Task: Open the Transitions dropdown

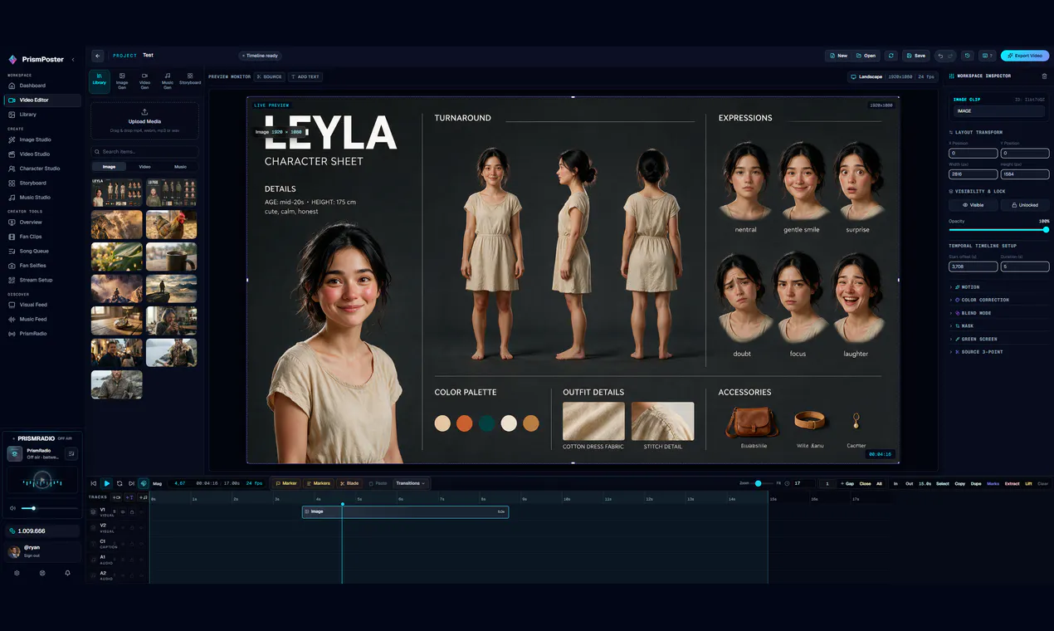Action: 410,483
